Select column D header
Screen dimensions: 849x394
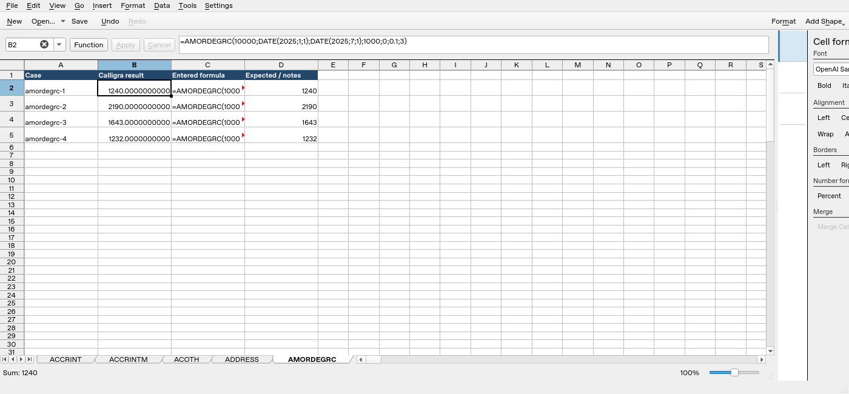click(x=281, y=65)
